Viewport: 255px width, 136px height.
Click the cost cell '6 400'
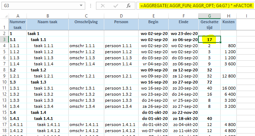tap(228, 94)
